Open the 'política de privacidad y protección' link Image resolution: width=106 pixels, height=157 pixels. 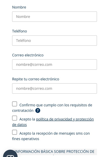65,119
